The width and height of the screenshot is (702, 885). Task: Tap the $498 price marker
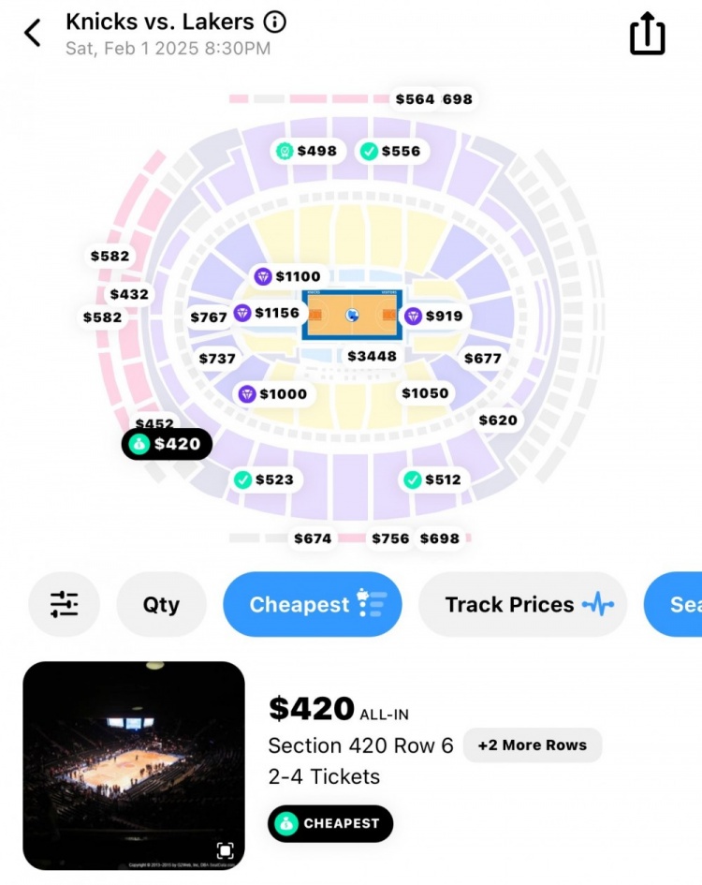coord(306,151)
